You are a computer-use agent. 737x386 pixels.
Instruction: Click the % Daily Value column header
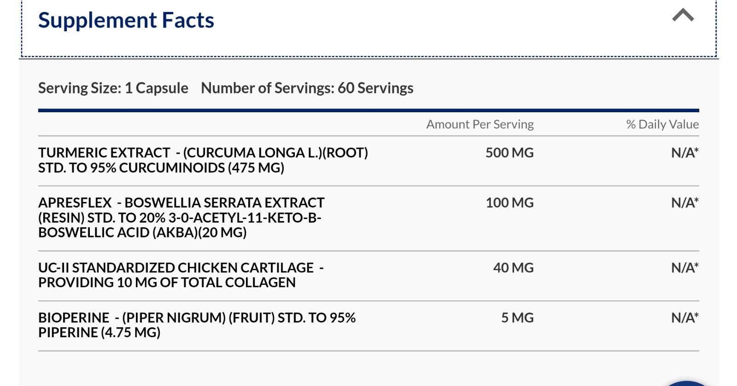[662, 124]
